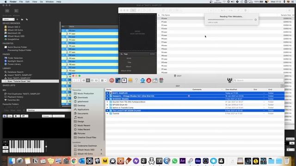Expand the SP1200 Drum Kit folder
The height and width of the screenshot is (166, 296).
coord(107,105)
